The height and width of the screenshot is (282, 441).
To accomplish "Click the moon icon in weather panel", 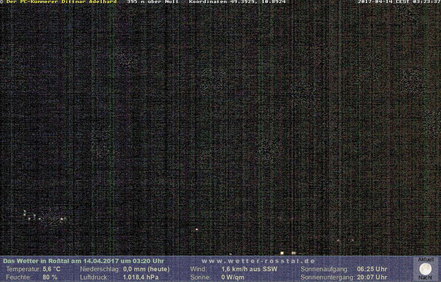I will tap(425, 269).
